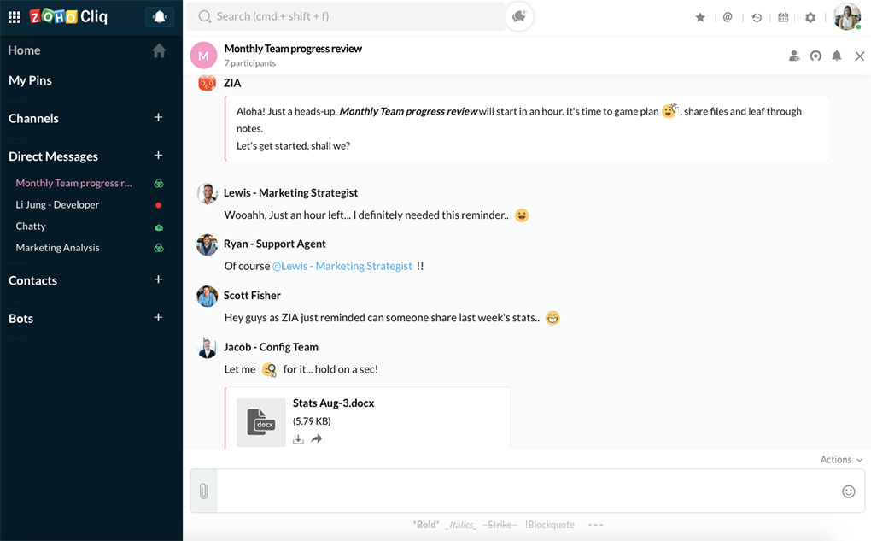Viewport: 871px width, 541px height.
Task: Open Li Jung - Developer chat
Action: pos(57,205)
